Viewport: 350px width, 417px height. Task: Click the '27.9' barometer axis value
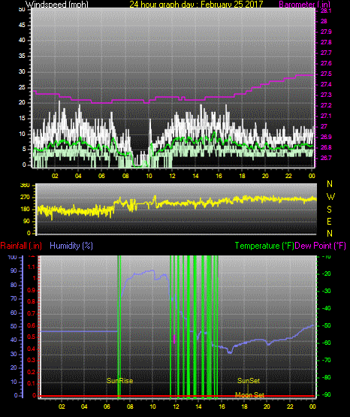pyautogui.click(x=326, y=32)
